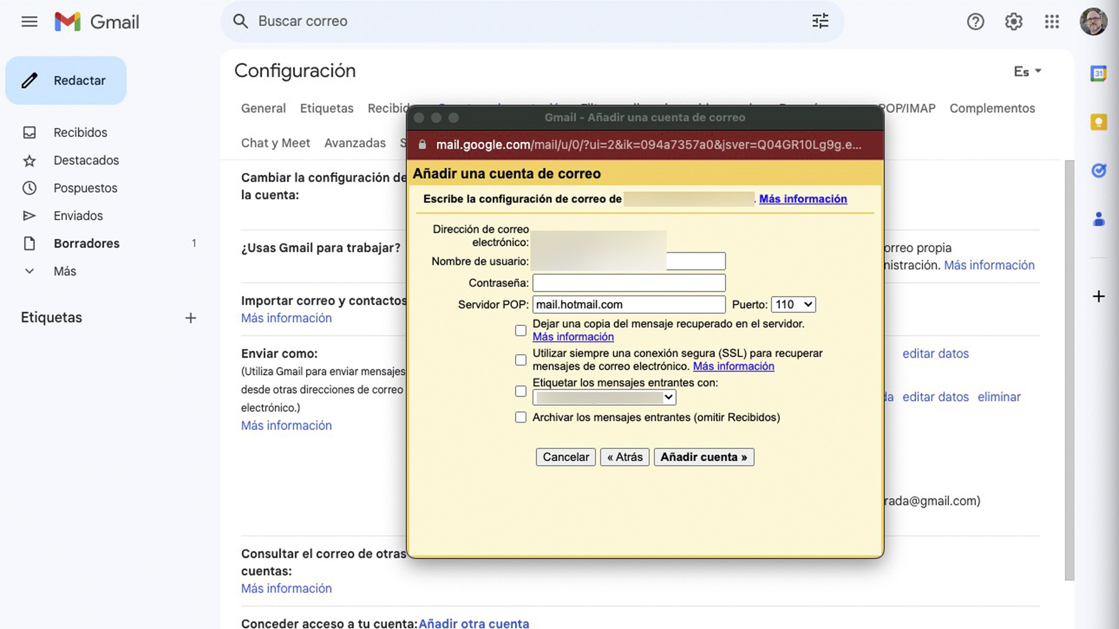Open the Puerto port dropdown
1119x629 pixels.
tap(793, 305)
